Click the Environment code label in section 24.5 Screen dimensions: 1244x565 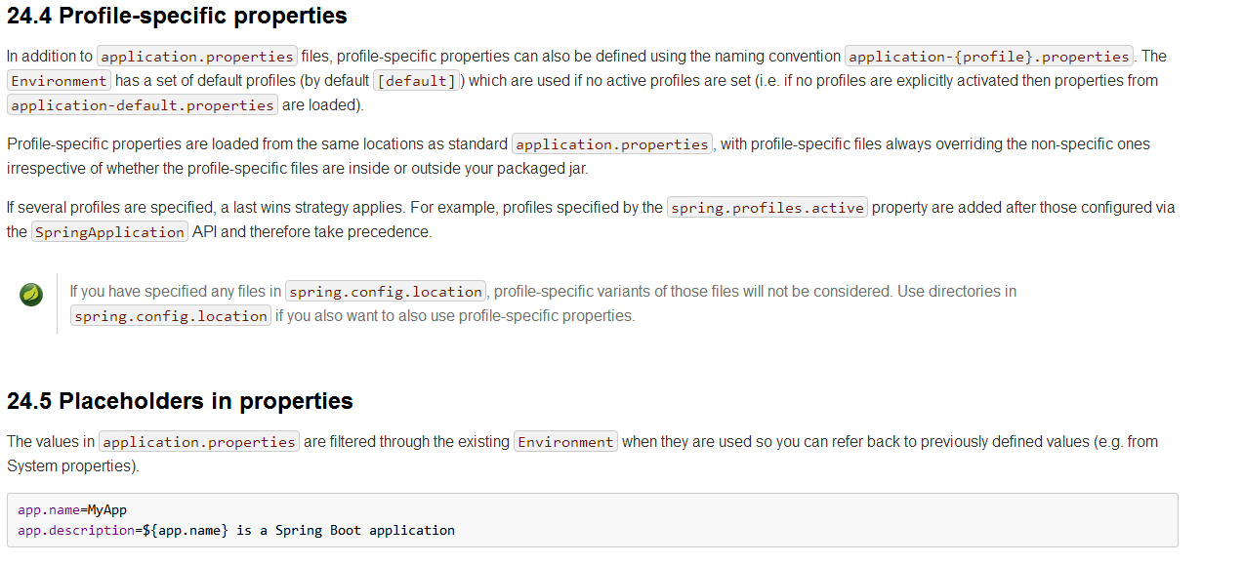tap(566, 442)
